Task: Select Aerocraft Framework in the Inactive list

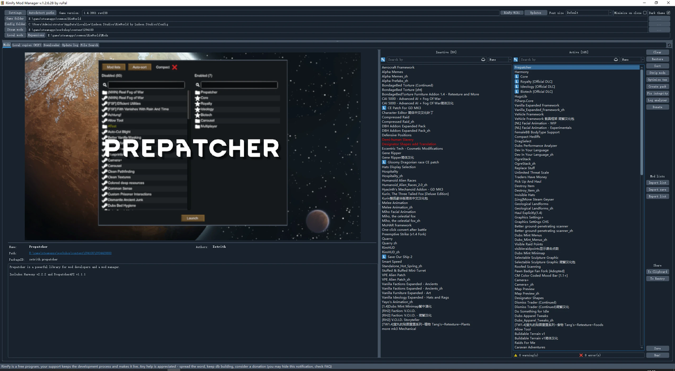Action: tap(398, 67)
